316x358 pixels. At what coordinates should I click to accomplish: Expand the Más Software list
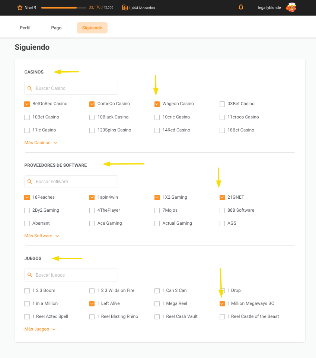(x=41, y=236)
